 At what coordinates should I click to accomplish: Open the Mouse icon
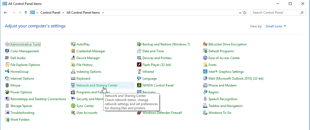7,85
